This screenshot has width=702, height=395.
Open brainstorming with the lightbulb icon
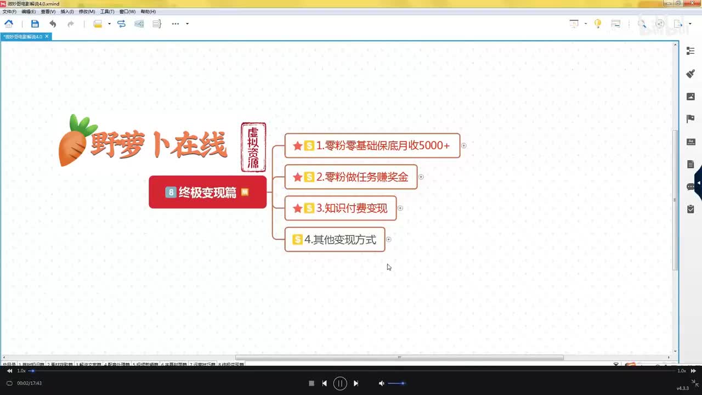point(598,24)
